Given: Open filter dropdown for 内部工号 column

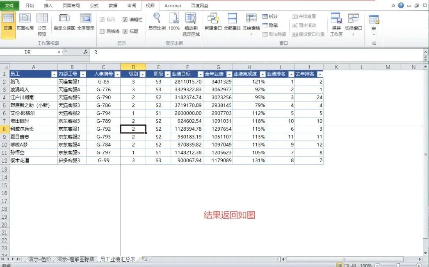Looking at the screenshot, I should point(82,74).
